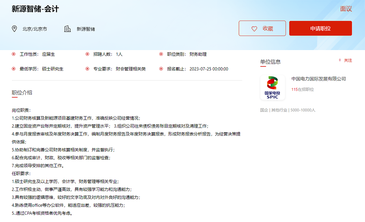Select the 硕士研究生 education value
The image size is (365, 222).
pos(53,69)
